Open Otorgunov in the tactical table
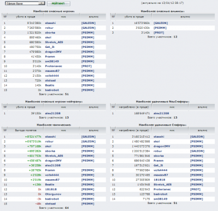Screen dimensions: 218x211 point(53,194)
